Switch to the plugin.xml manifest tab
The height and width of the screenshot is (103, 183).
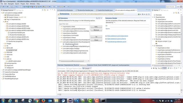point(115,65)
